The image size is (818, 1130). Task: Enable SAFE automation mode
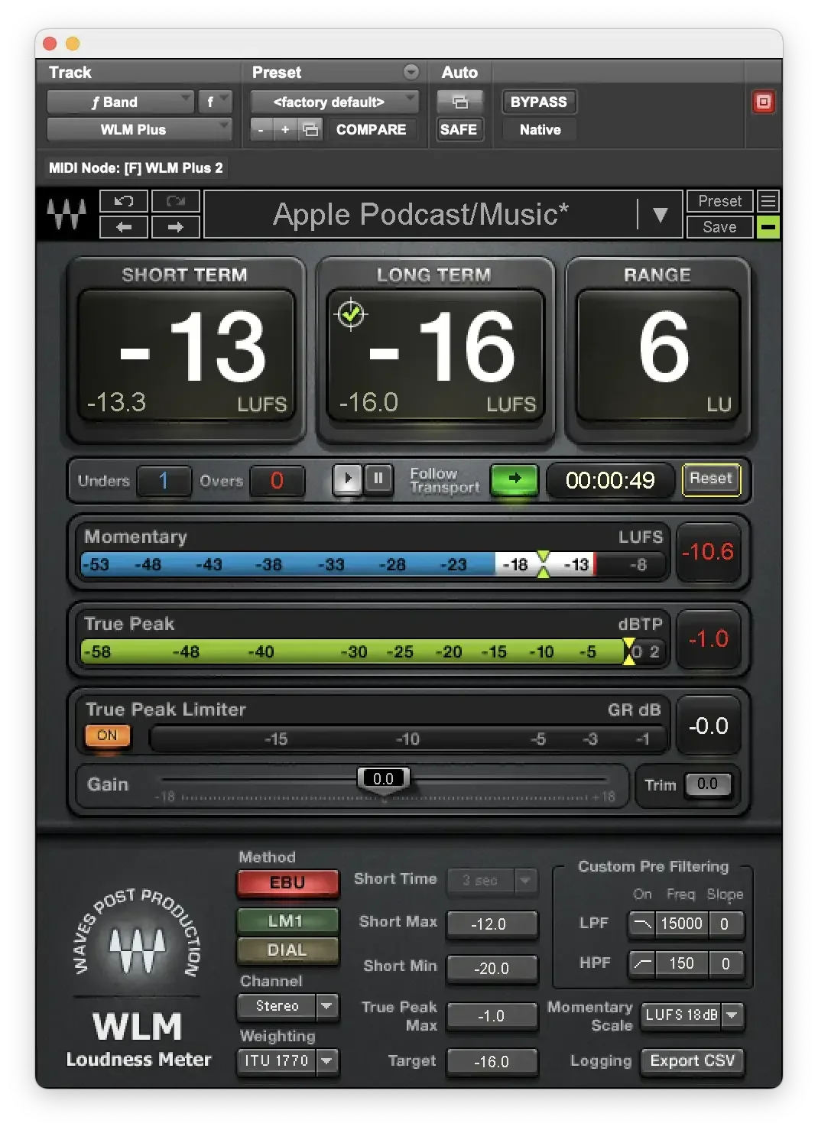click(x=459, y=129)
